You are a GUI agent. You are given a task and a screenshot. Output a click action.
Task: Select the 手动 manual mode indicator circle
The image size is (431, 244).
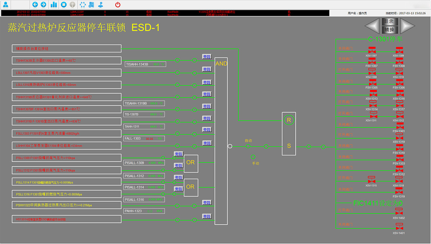click(x=253, y=157)
